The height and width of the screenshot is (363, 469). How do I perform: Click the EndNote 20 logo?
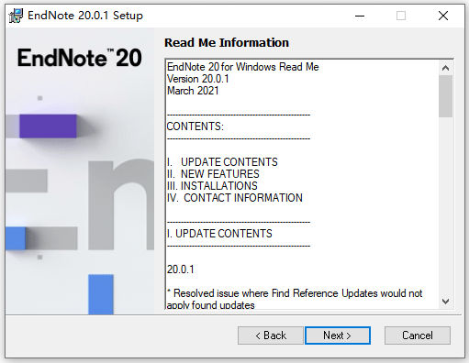tap(80, 58)
